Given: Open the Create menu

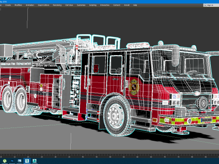Looking at the screenshot, I should click(x=8, y=5).
